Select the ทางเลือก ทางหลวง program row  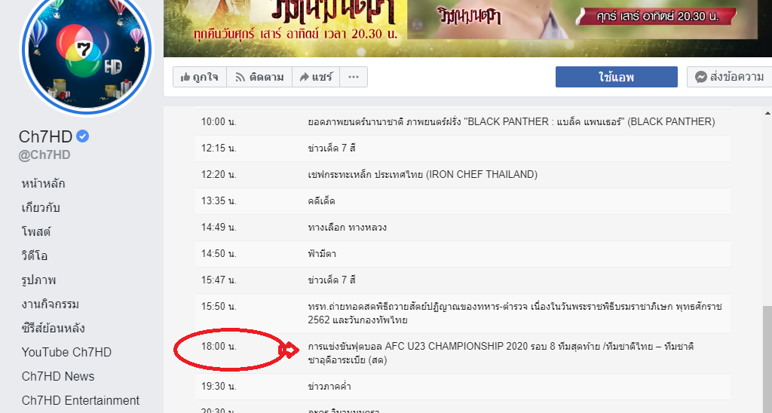coord(463,228)
